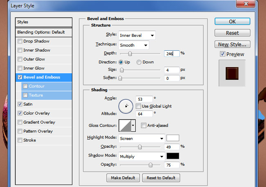Open the Gloss Contour picker arrow
266x187 pixels.
point(133,126)
